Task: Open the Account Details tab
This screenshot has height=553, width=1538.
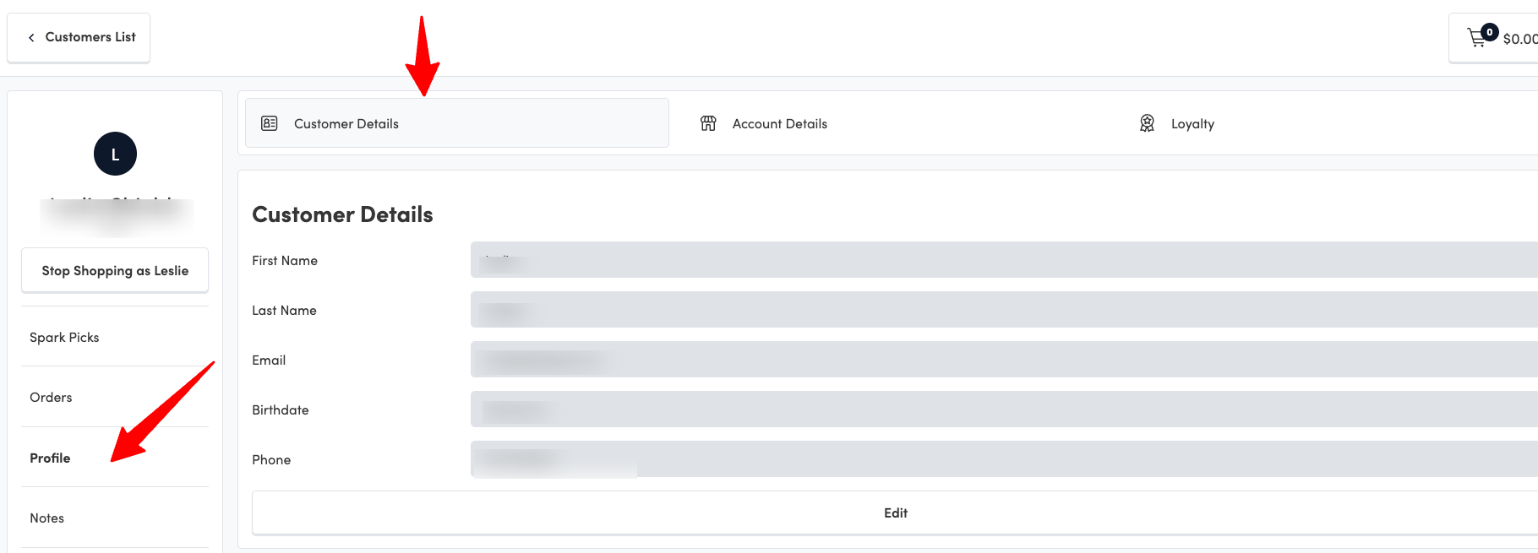Action: [x=779, y=123]
